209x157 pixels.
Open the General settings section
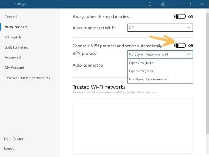click(x=11, y=17)
